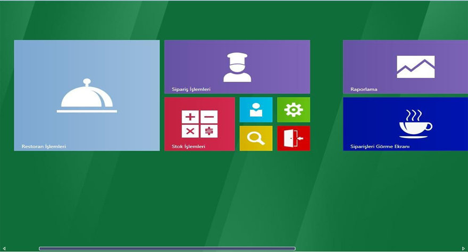Open the green settings gear tile
The height and width of the screenshot is (252, 468).
pyautogui.click(x=294, y=110)
